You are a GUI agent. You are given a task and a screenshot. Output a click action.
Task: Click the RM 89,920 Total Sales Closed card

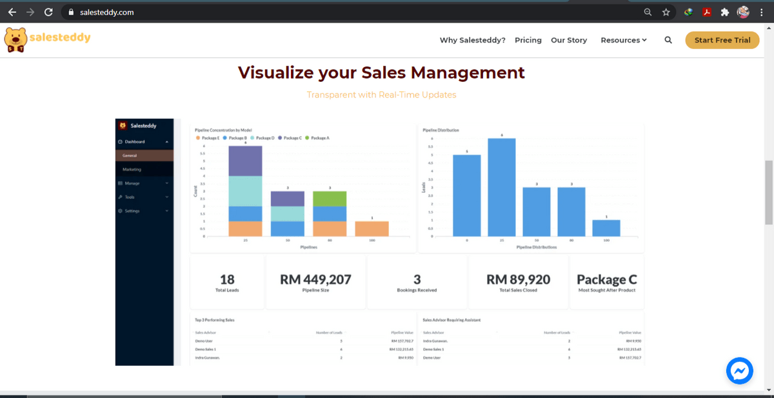click(518, 283)
